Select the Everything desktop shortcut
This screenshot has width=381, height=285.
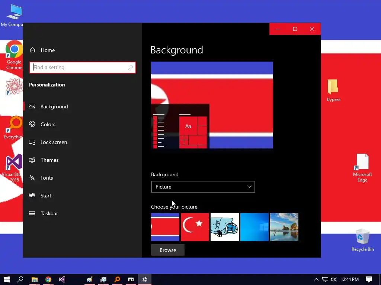pos(13,128)
